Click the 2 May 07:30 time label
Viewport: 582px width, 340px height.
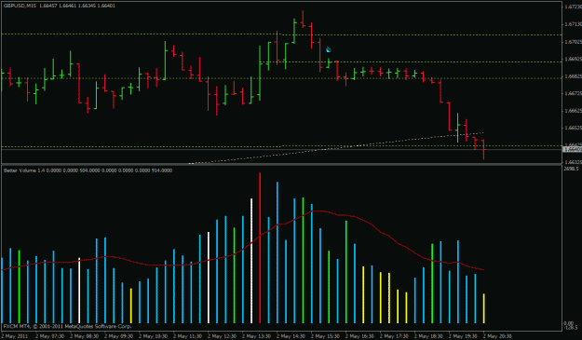tap(49, 336)
